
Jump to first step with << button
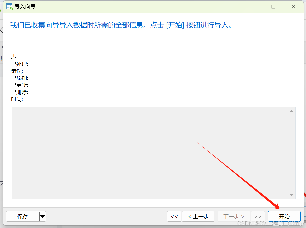[174, 216]
